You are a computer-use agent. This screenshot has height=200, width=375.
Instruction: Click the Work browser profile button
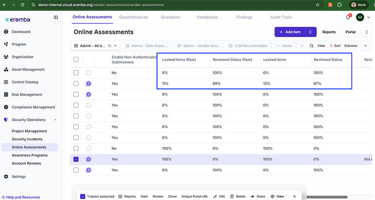(x=359, y=5)
